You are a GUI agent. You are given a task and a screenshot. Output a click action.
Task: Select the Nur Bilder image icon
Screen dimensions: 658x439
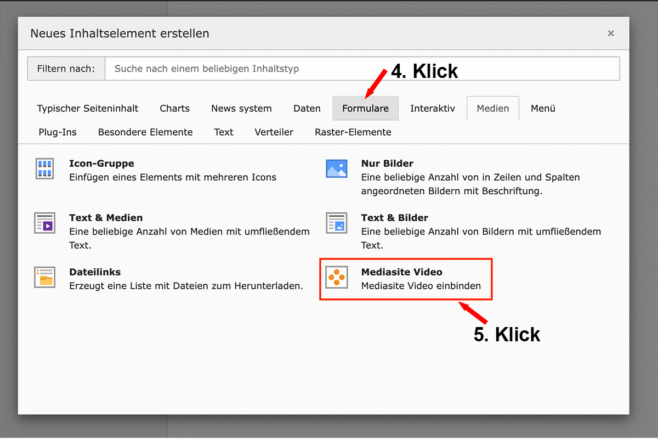[x=337, y=169]
